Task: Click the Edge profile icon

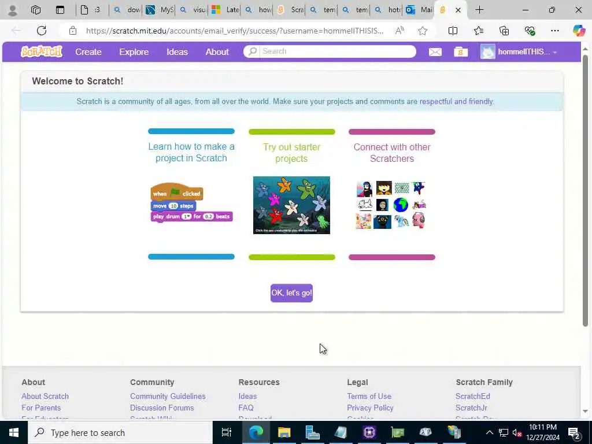Action: pos(13,10)
